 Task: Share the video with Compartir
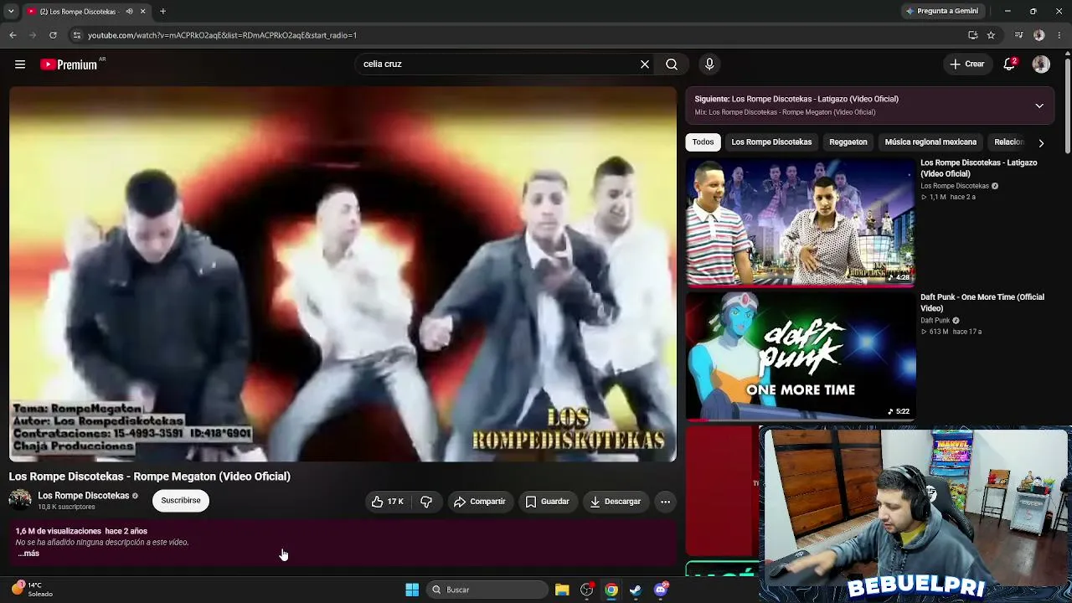[x=479, y=502]
